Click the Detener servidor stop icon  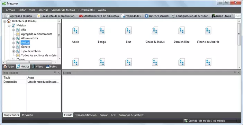click(146, 16)
